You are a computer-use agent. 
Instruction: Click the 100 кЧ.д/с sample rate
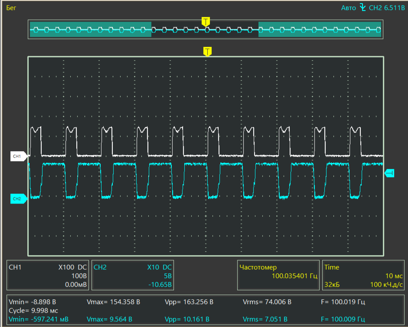[x=386, y=285]
